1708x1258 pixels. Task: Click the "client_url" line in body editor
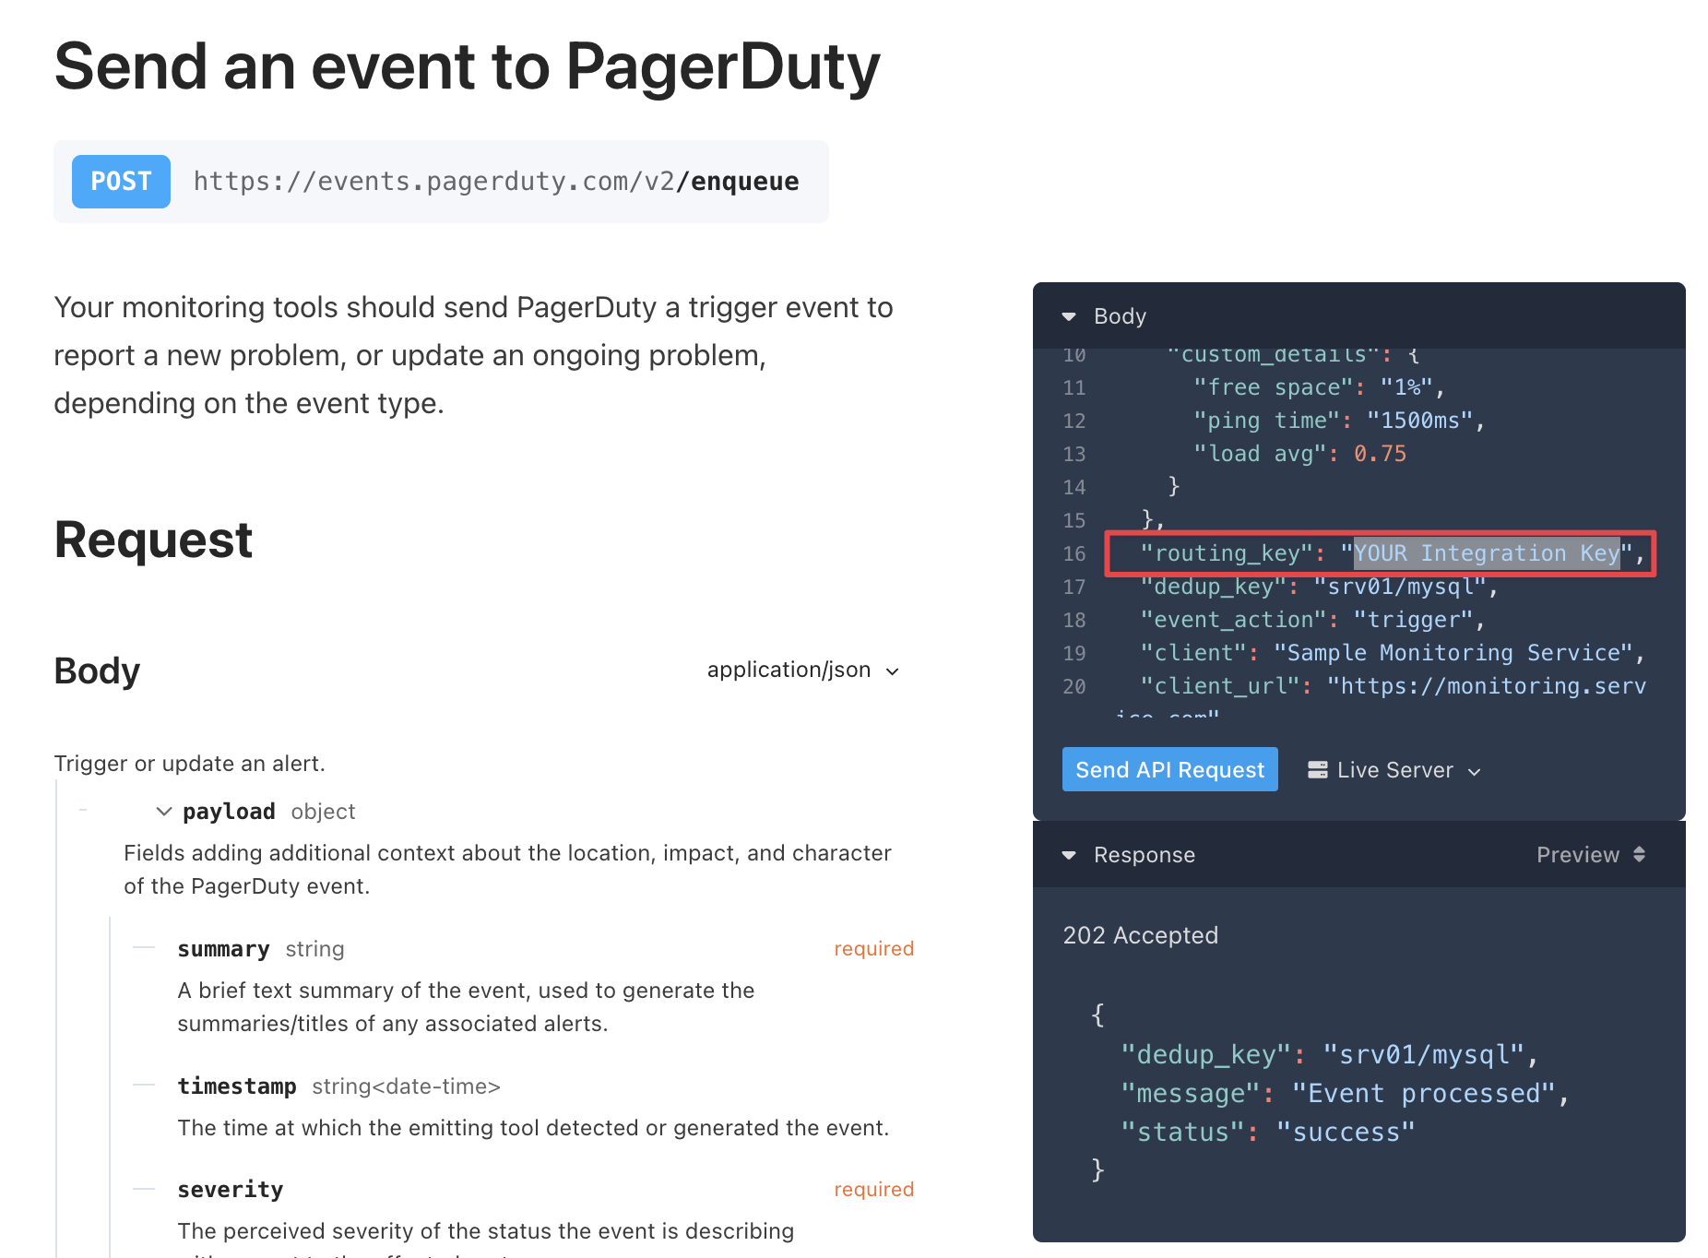tap(1393, 686)
